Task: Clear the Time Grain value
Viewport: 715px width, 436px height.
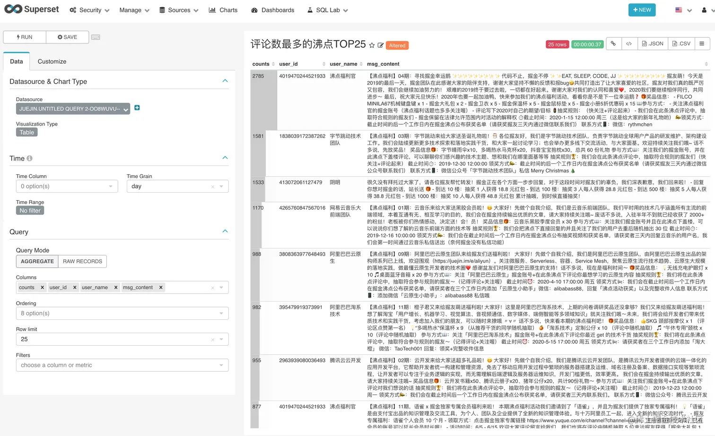Action: (x=213, y=187)
